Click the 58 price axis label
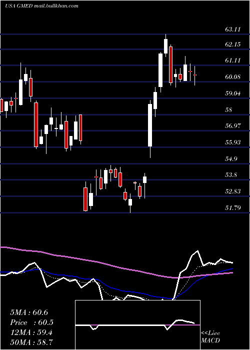 228,110
